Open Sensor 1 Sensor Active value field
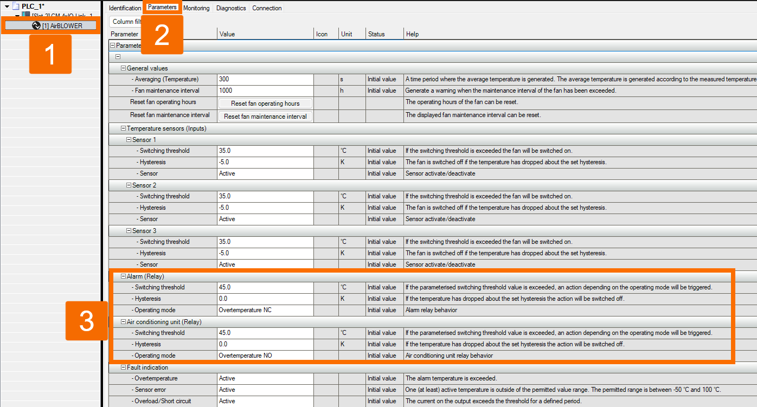This screenshot has height=407, width=757. 265,173
